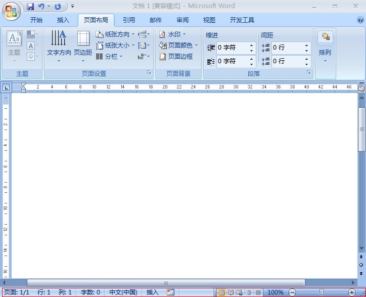Save the document from quick access toolbar
This screenshot has width=366, height=297.
tap(30, 6)
